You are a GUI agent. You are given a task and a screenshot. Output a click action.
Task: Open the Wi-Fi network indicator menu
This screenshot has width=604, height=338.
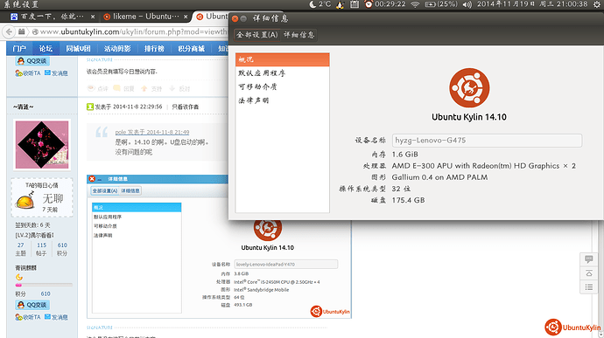tap(415, 4)
